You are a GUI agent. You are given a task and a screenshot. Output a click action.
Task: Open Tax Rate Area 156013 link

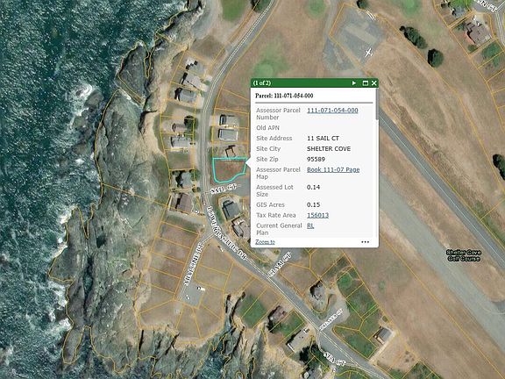tap(318, 215)
